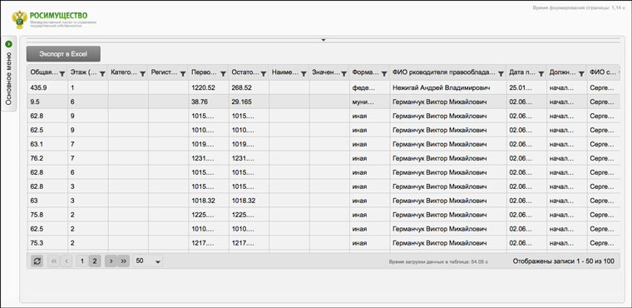
Task: Select cell with area 9.5
Action: [x=47, y=102]
